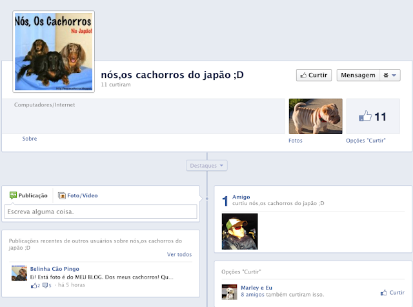
Task: Open the Sobre link
Action: point(30,139)
